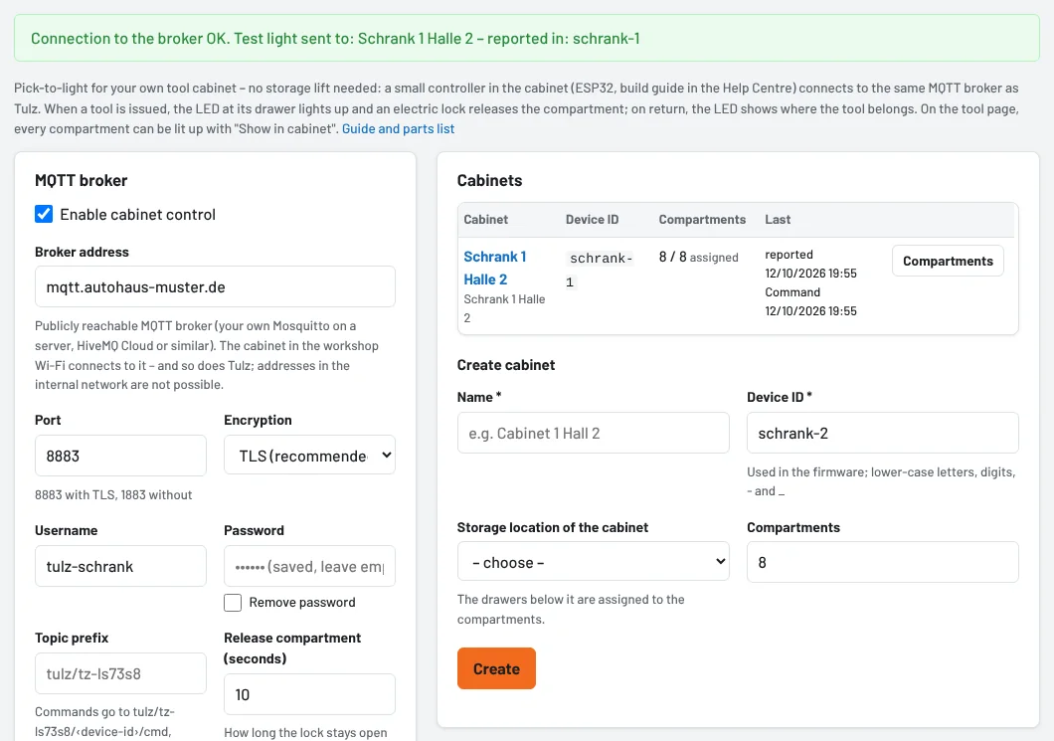Focus the Broker address field

click(215, 286)
